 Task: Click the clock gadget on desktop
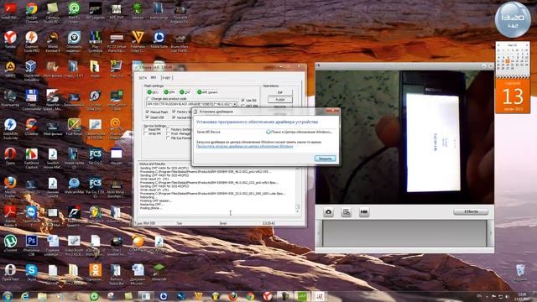click(x=513, y=19)
